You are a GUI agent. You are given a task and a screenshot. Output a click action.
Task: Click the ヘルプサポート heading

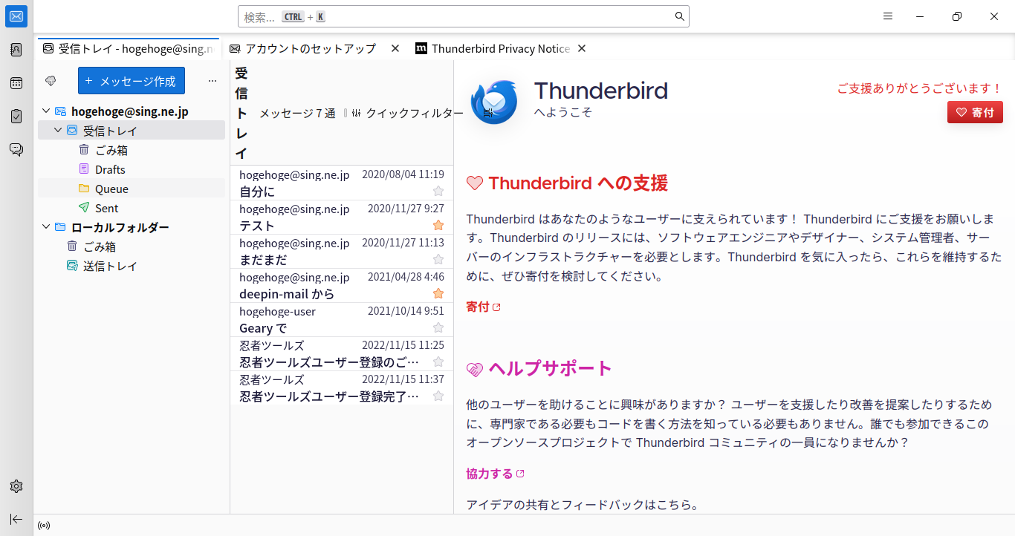pyautogui.click(x=550, y=368)
